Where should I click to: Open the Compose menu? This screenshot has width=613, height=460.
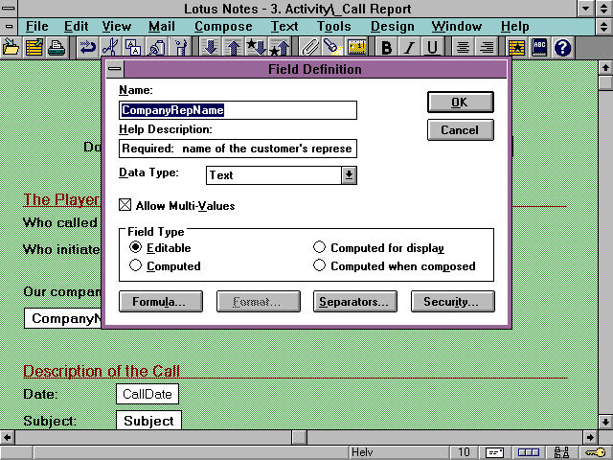coord(223,26)
